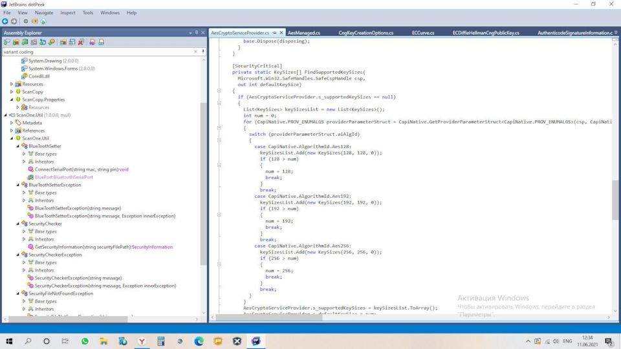
Task: Click the blue-green nodes icon in Assembly Explorer toolbar
Action: (x=43, y=42)
